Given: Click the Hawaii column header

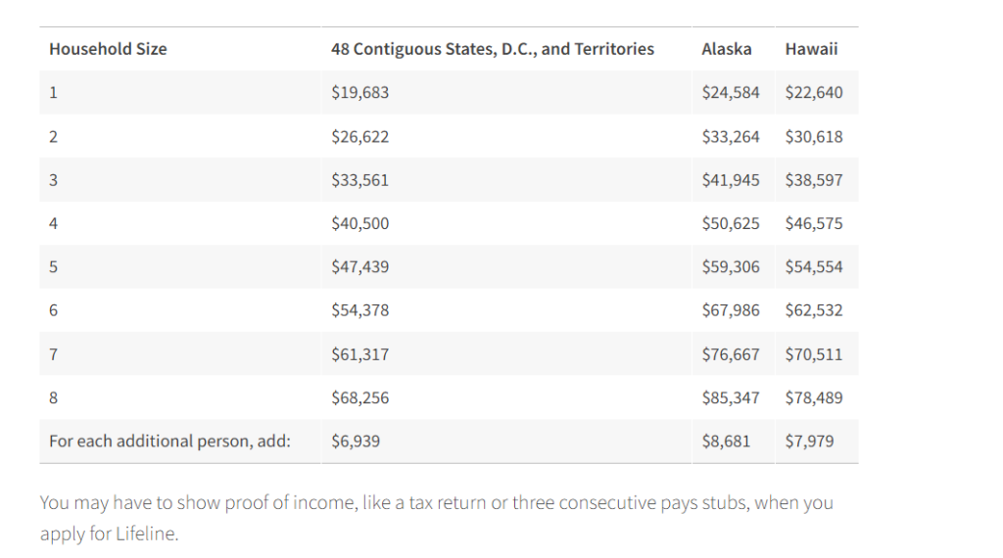Looking at the screenshot, I should (x=811, y=48).
